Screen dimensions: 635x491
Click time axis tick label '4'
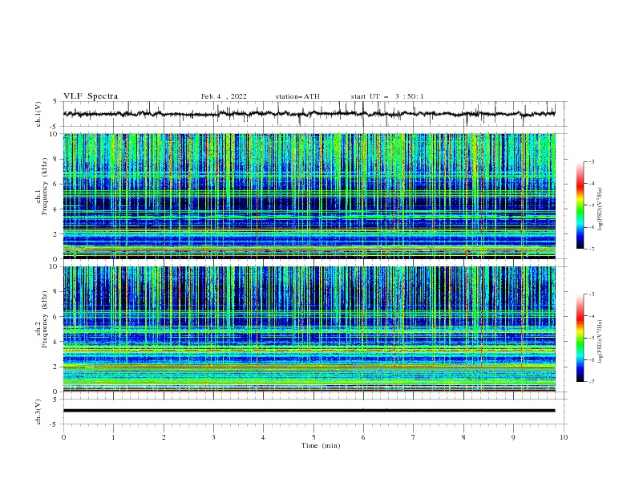[x=263, y=437]
